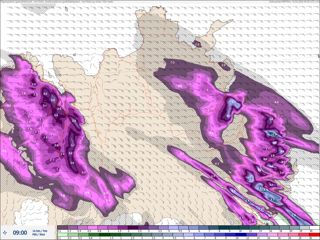Click the 5.7 precipitation value on the map
Image resolution: width=320 pixels, height=240 pixels.
point(234,102)
